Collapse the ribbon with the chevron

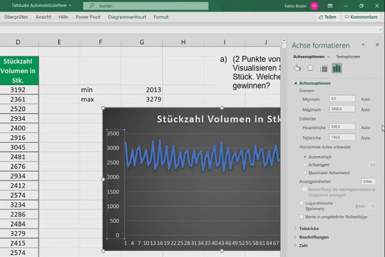(381, 30)
